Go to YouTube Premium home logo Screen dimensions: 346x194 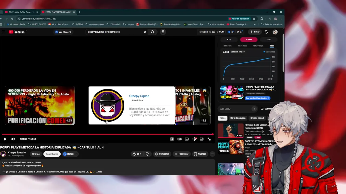(17, 32)
